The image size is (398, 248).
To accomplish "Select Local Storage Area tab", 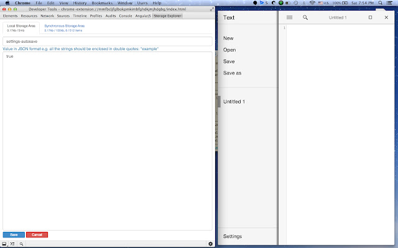I will tap(21, 28).
